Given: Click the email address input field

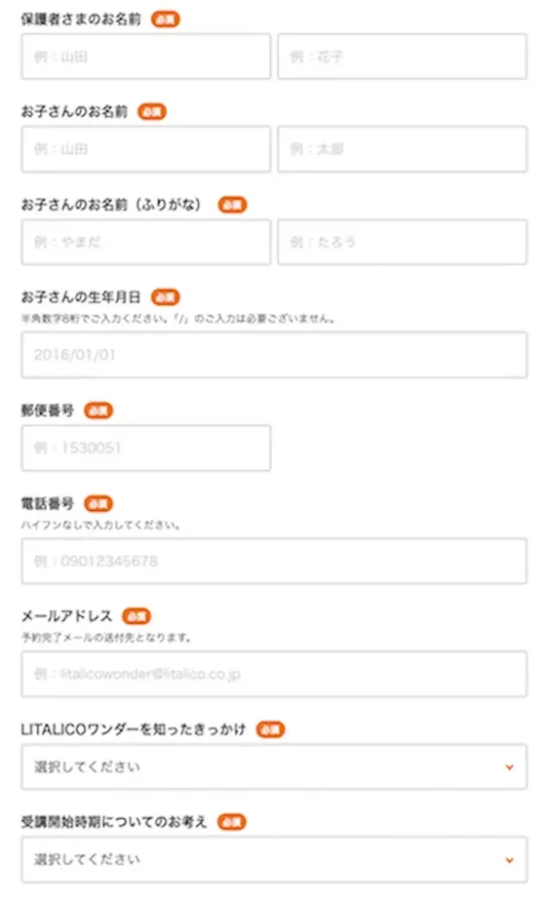Looking at the screenshot, I should pyautogui.click(x=274, y=674).
